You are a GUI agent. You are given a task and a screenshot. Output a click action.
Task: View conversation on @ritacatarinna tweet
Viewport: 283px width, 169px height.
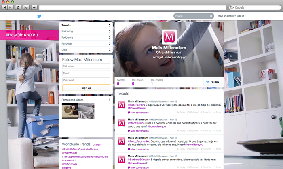138,131
